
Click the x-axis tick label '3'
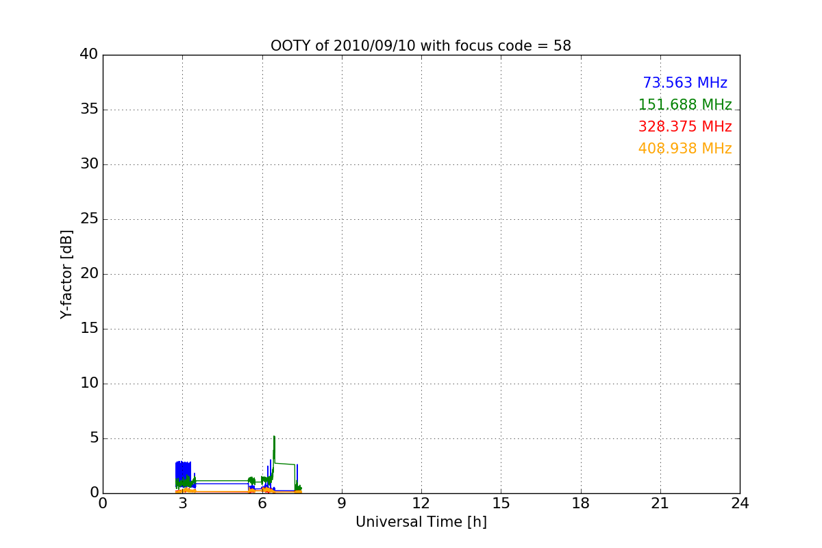[182, 503]
